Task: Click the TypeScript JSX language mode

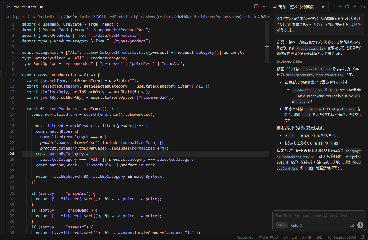Action: click(x=344, y=237)
